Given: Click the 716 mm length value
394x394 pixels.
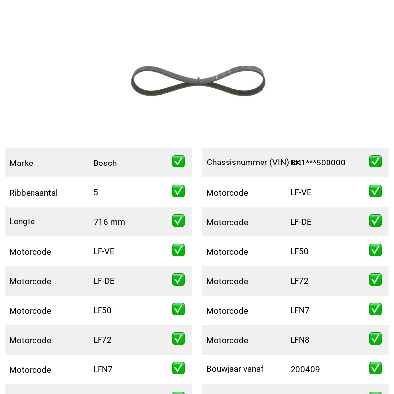Looking at the screenshot, I should [109, 222].
